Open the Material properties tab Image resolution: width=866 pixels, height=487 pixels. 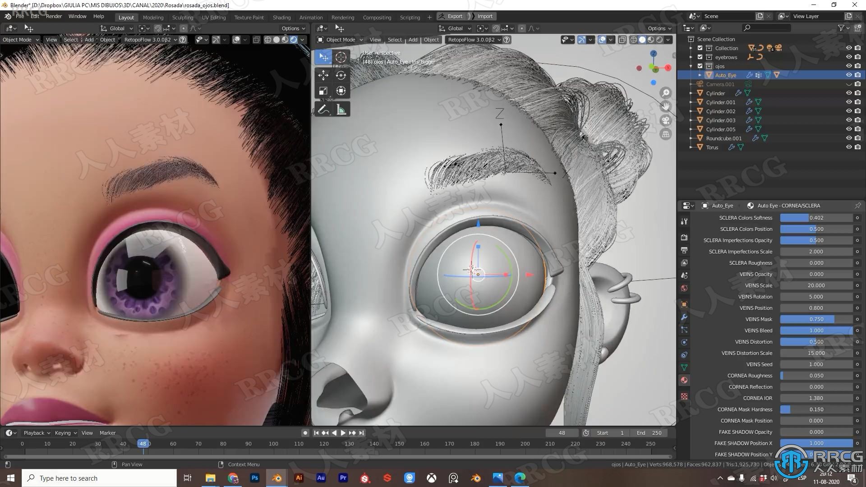coord(684,380)
